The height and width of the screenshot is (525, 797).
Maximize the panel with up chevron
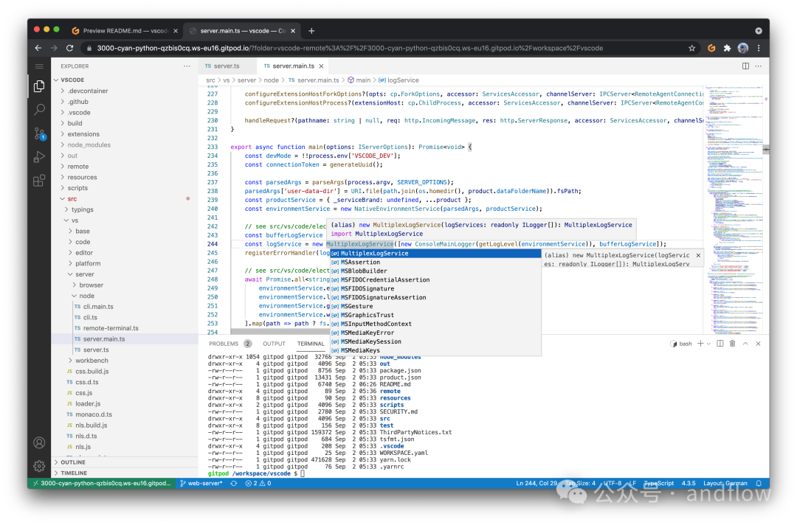tap(745, 344)
